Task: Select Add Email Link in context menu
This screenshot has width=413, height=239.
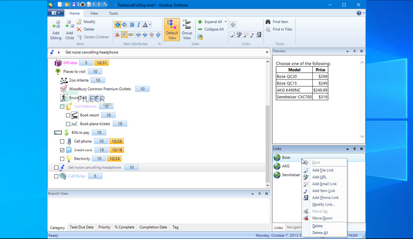Action: pos(324,184)
